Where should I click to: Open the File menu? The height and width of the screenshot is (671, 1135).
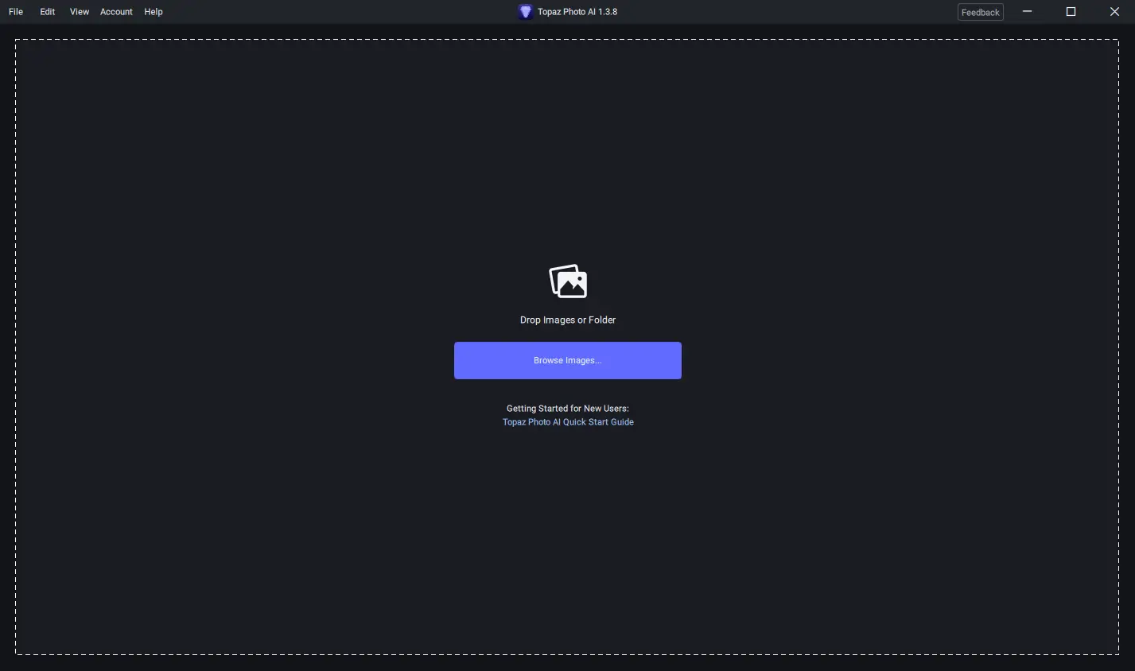[x=16, y=12]
